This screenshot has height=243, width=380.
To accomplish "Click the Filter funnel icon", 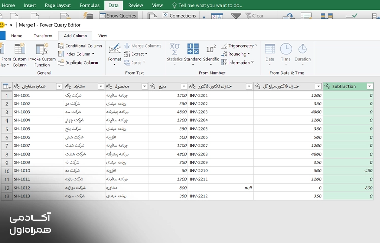I will coord(236,16).
